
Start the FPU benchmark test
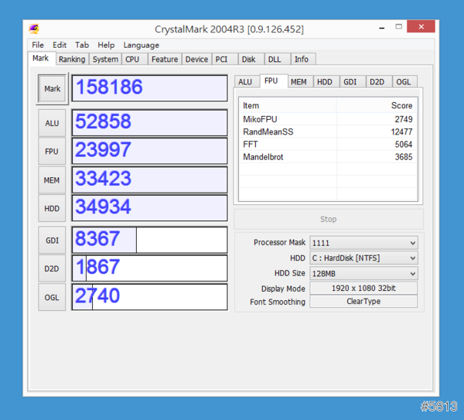pyautogui.click(x=52, y=152)
